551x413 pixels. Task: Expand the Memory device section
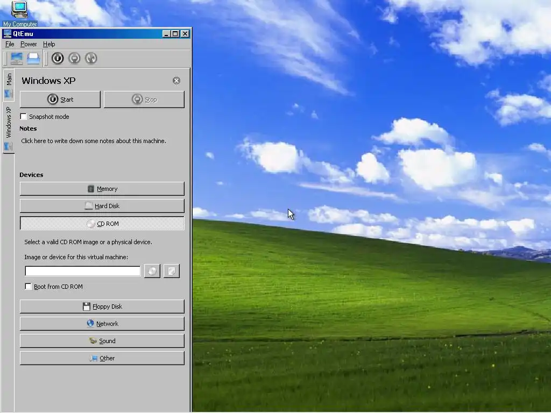pos(102,189)
